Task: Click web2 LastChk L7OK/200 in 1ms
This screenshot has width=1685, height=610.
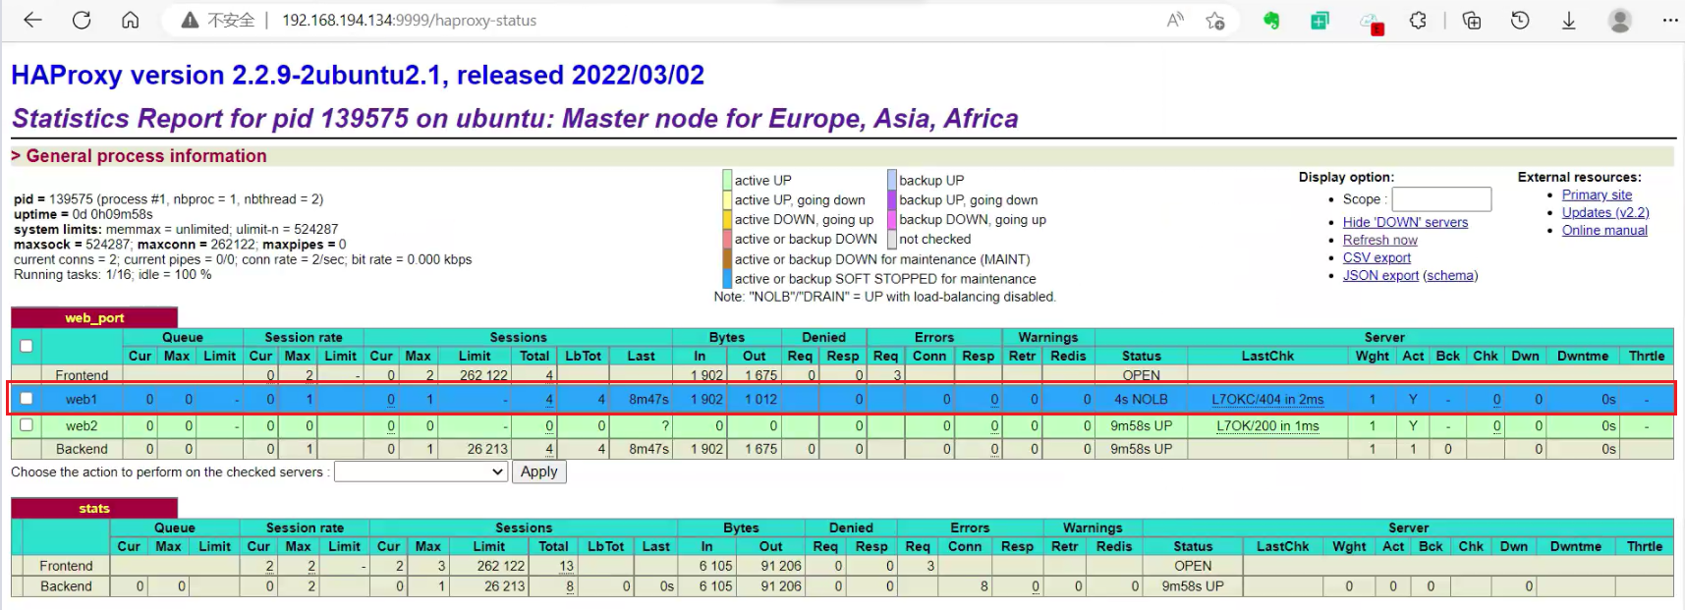Action: [x=1267, y=426]
